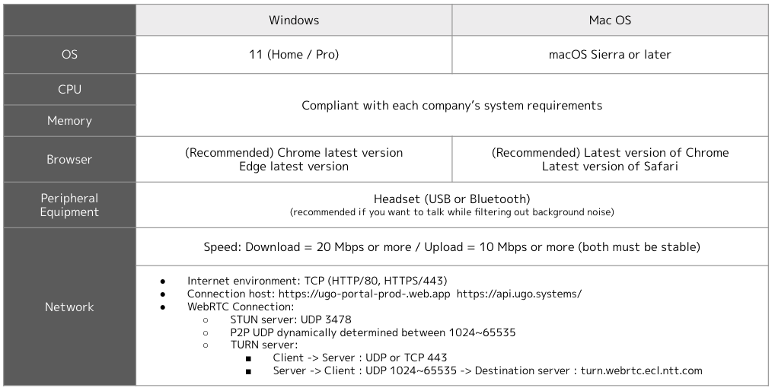This screenshot has width=775, height=391.
Task: Click the P2P UDP port range line
Action: coord(373,332)
